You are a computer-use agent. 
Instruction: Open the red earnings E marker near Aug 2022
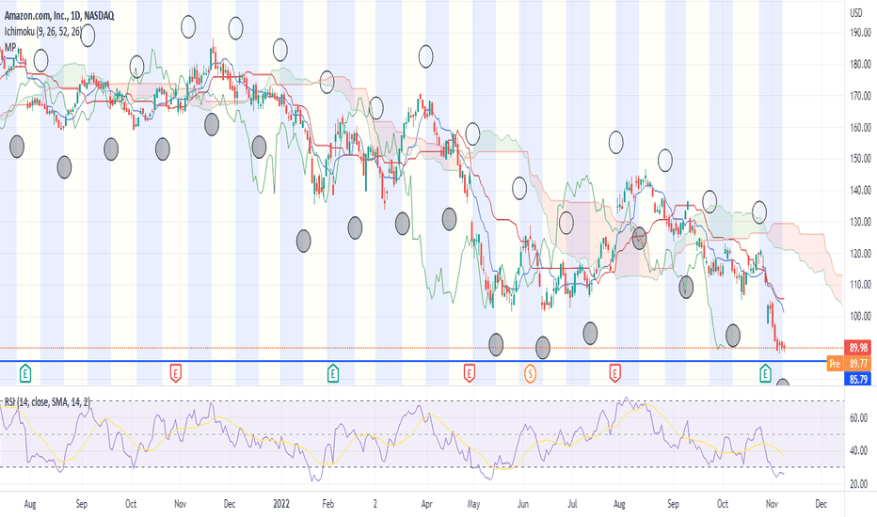pyautogui.click(x=614, y=373)
